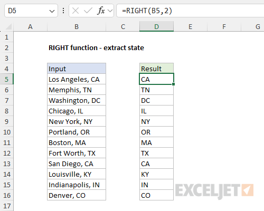Select result cell 'DC'
The image size is (264, 211).
click(156, 100)
